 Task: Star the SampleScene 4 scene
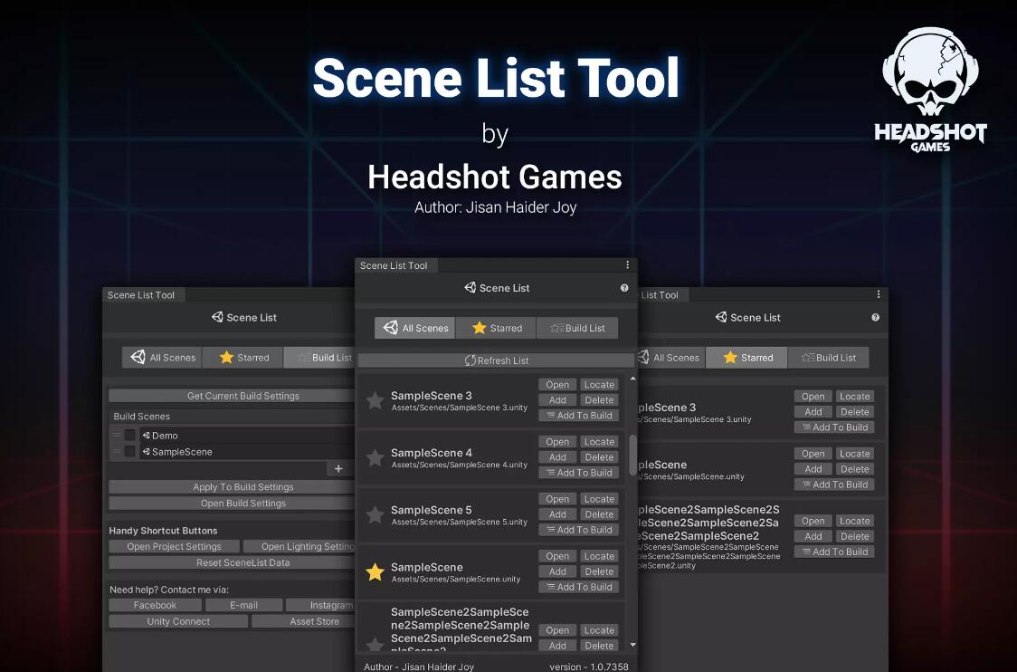(375, 458)
